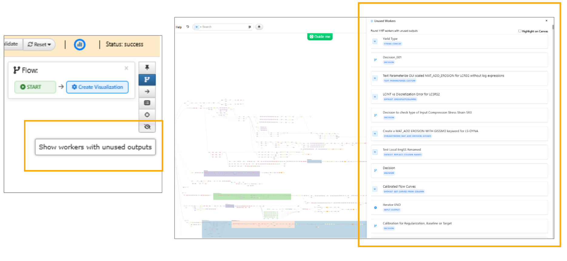Open the Reset dropdown

coord(39,45)
